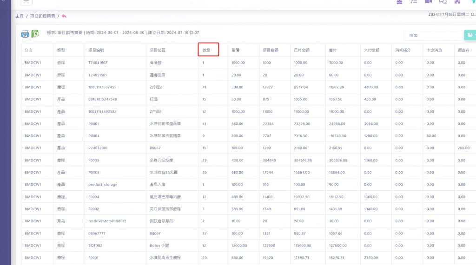
Task: Open the task checklist icon in header
Action: click(414, 2)
